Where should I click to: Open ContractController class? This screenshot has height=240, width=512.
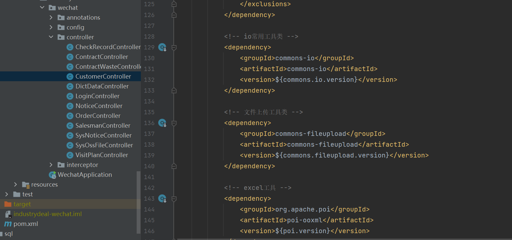pos(102,57)
